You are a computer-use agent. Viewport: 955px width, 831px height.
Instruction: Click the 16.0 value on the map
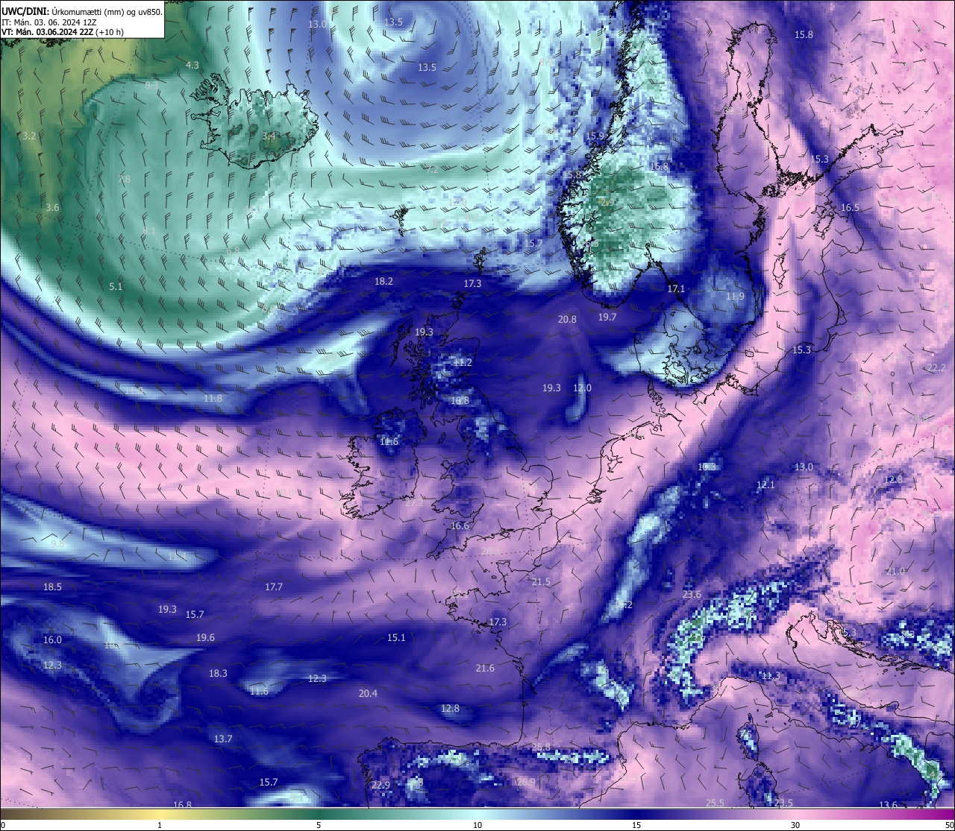(52, 640)
